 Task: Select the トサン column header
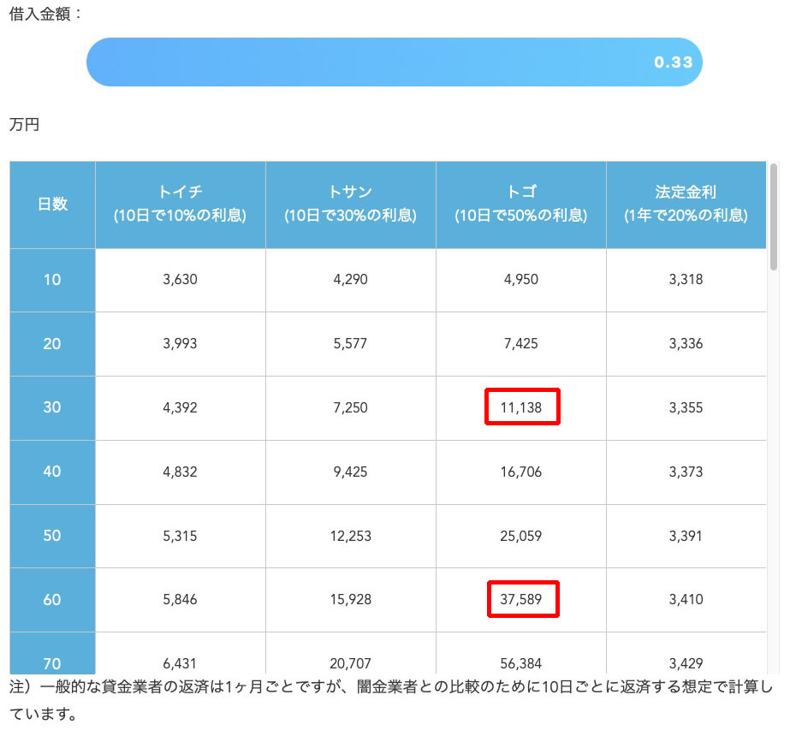click(350, 205)
